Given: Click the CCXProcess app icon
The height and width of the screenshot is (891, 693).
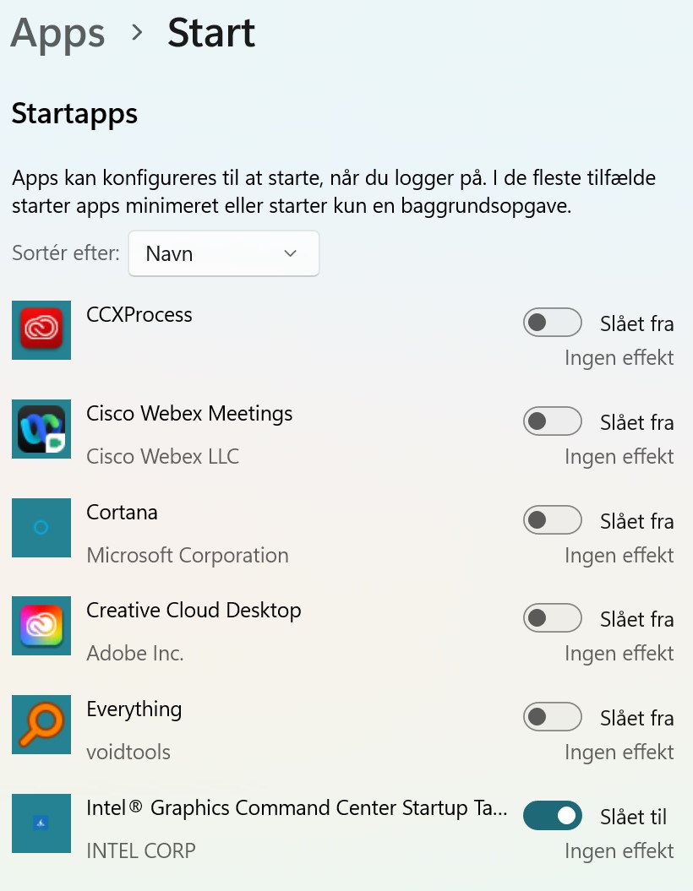Looking at the screenshot, I should click(x=41, y=330).
